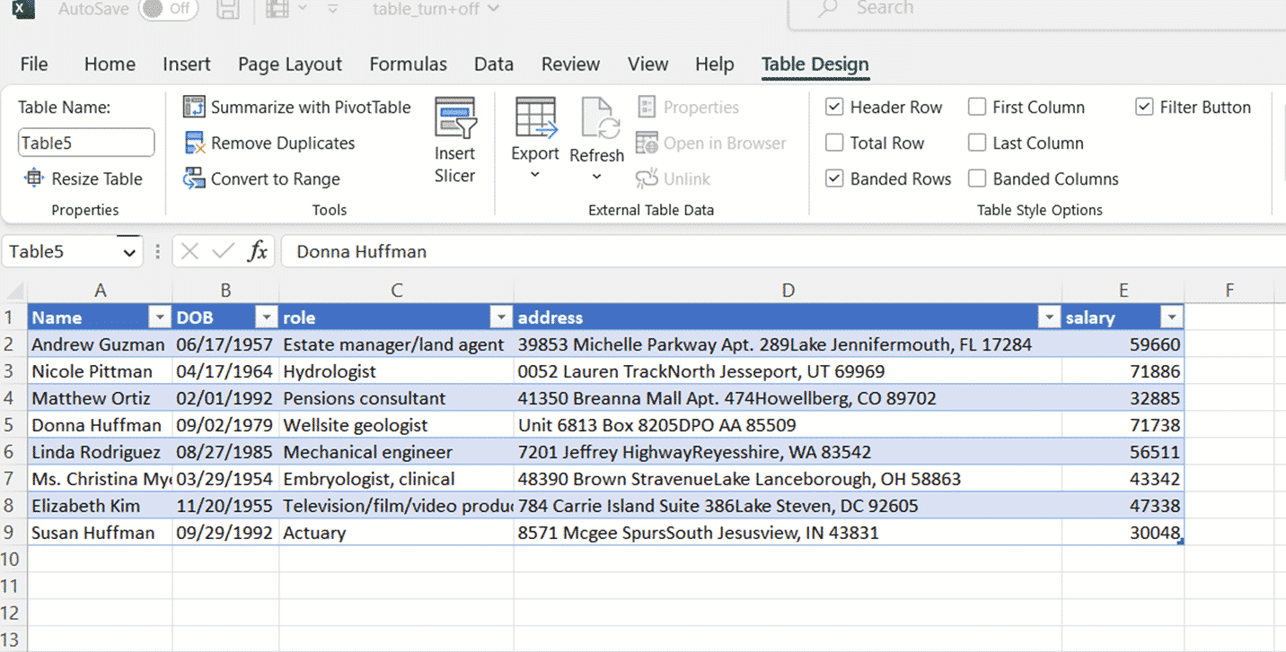The image size is (1286, 652).
Task: Open the DOB column filter dropdown
Action: (x=266, y=317)
